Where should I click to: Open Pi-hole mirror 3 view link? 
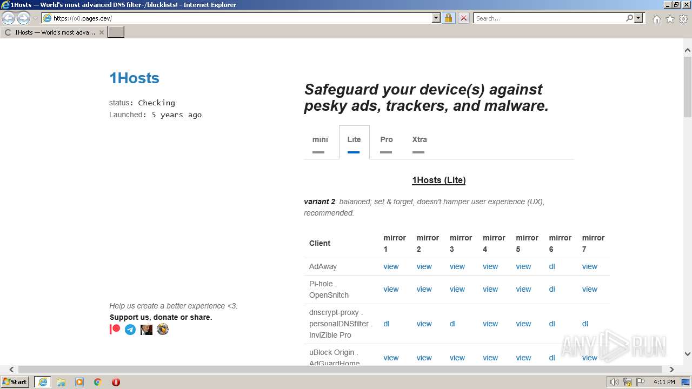(457, 289)
